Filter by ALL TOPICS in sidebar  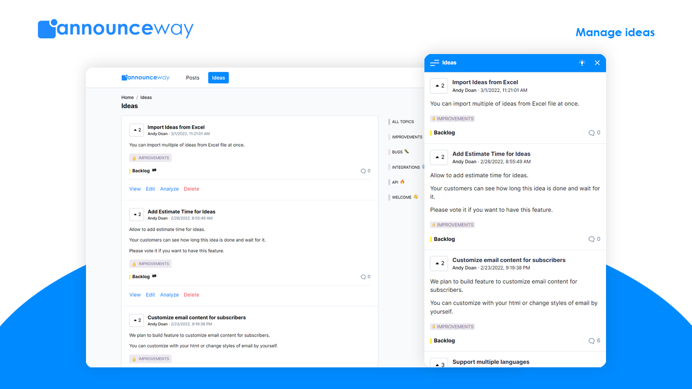pyautogui.click(x=402, y=122)
